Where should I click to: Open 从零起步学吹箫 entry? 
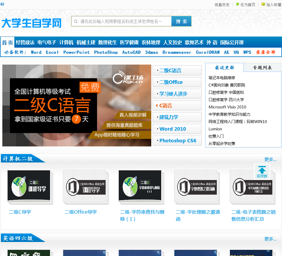(222, 143)
